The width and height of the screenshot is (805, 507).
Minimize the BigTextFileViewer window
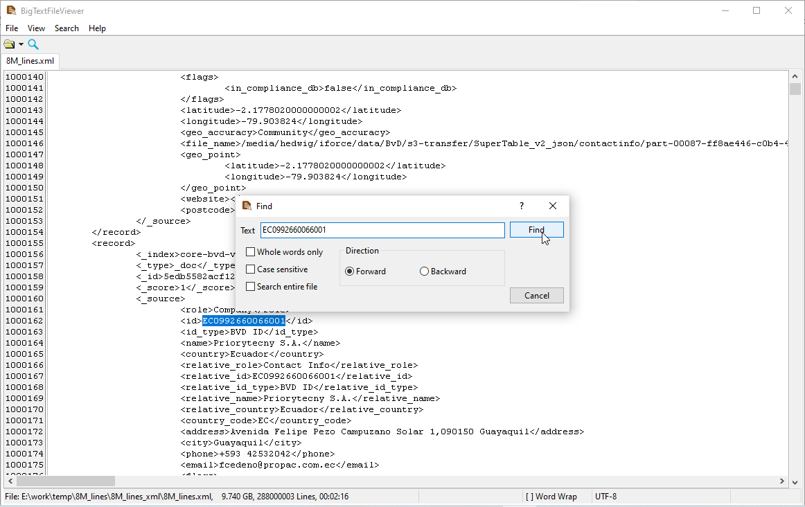coord(725,10)
